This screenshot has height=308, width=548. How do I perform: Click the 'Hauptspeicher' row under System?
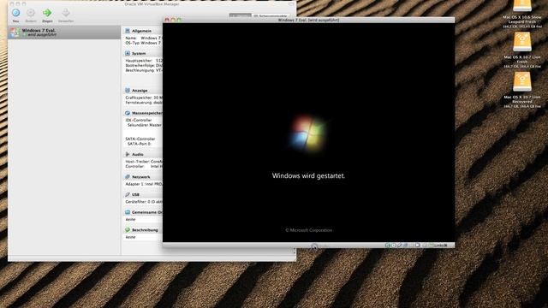point(144,61)
